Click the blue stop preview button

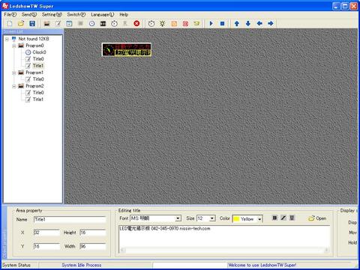222,24
